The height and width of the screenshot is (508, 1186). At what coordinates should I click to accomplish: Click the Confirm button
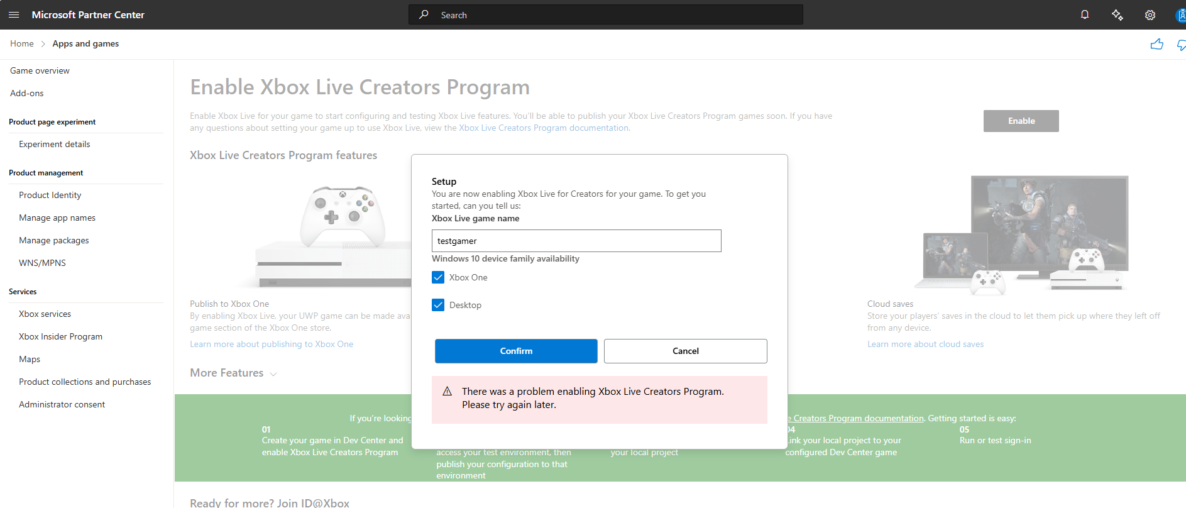[516, 351]
